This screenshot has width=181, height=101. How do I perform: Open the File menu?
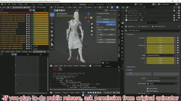(5, 4)
